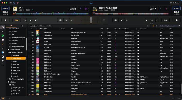
Task: Click the TNT album artwork
Action: [15, 9]
